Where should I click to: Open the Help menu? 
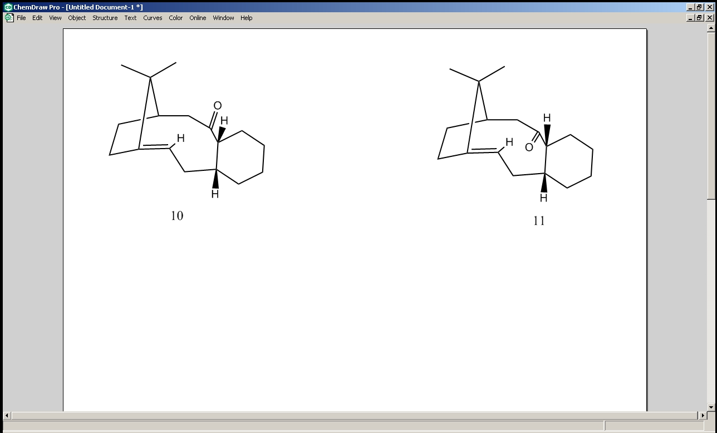247,18
